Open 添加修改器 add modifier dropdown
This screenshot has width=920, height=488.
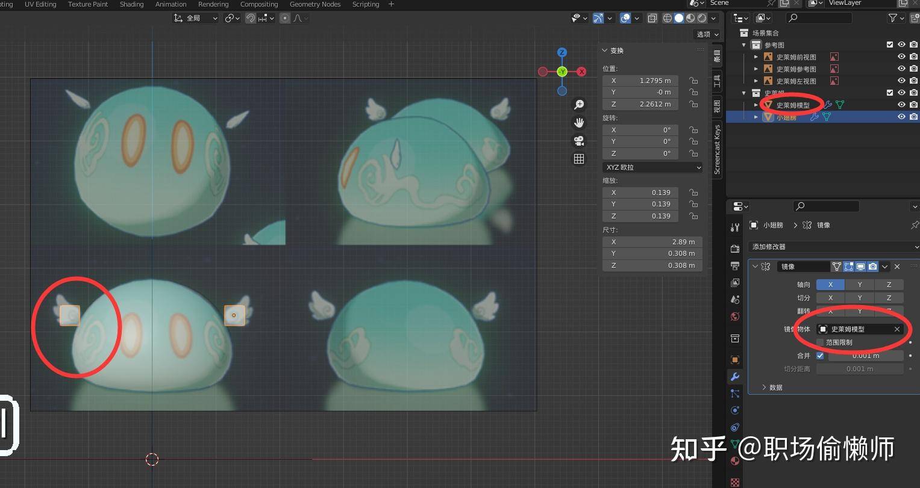point(834,247)
